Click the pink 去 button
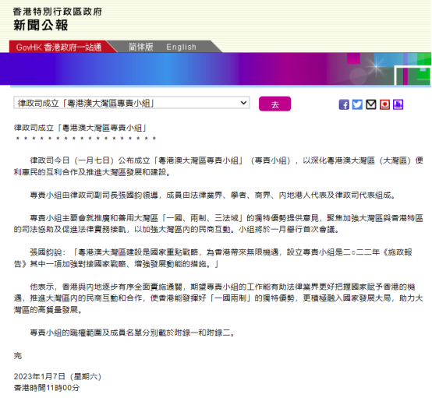This screenshot has width=432, height=398. [x=274, y=104]
